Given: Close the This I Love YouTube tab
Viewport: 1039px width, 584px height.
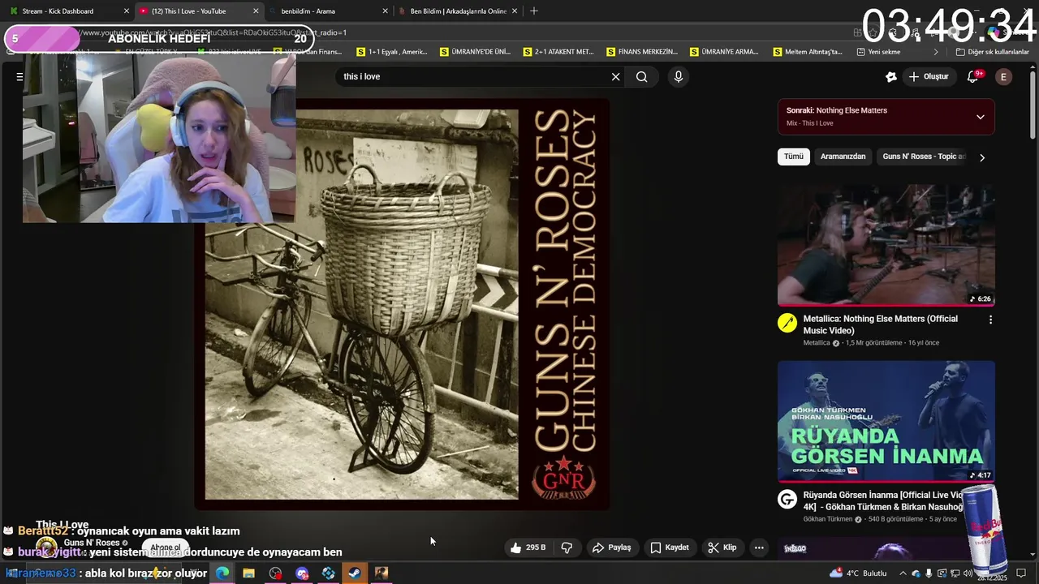Looking at the screenshot, I should [256, 11].
